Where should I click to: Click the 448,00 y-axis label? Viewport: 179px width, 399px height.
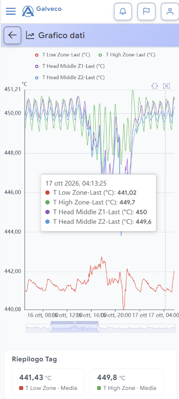coord(13,153)
